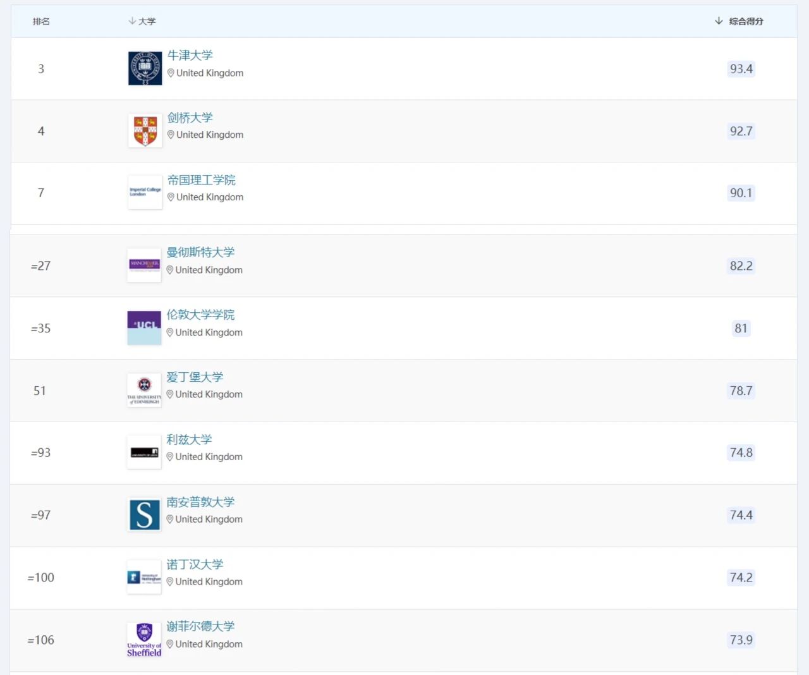
Task: Select rank 7 cell
Action: coord(41,193)
